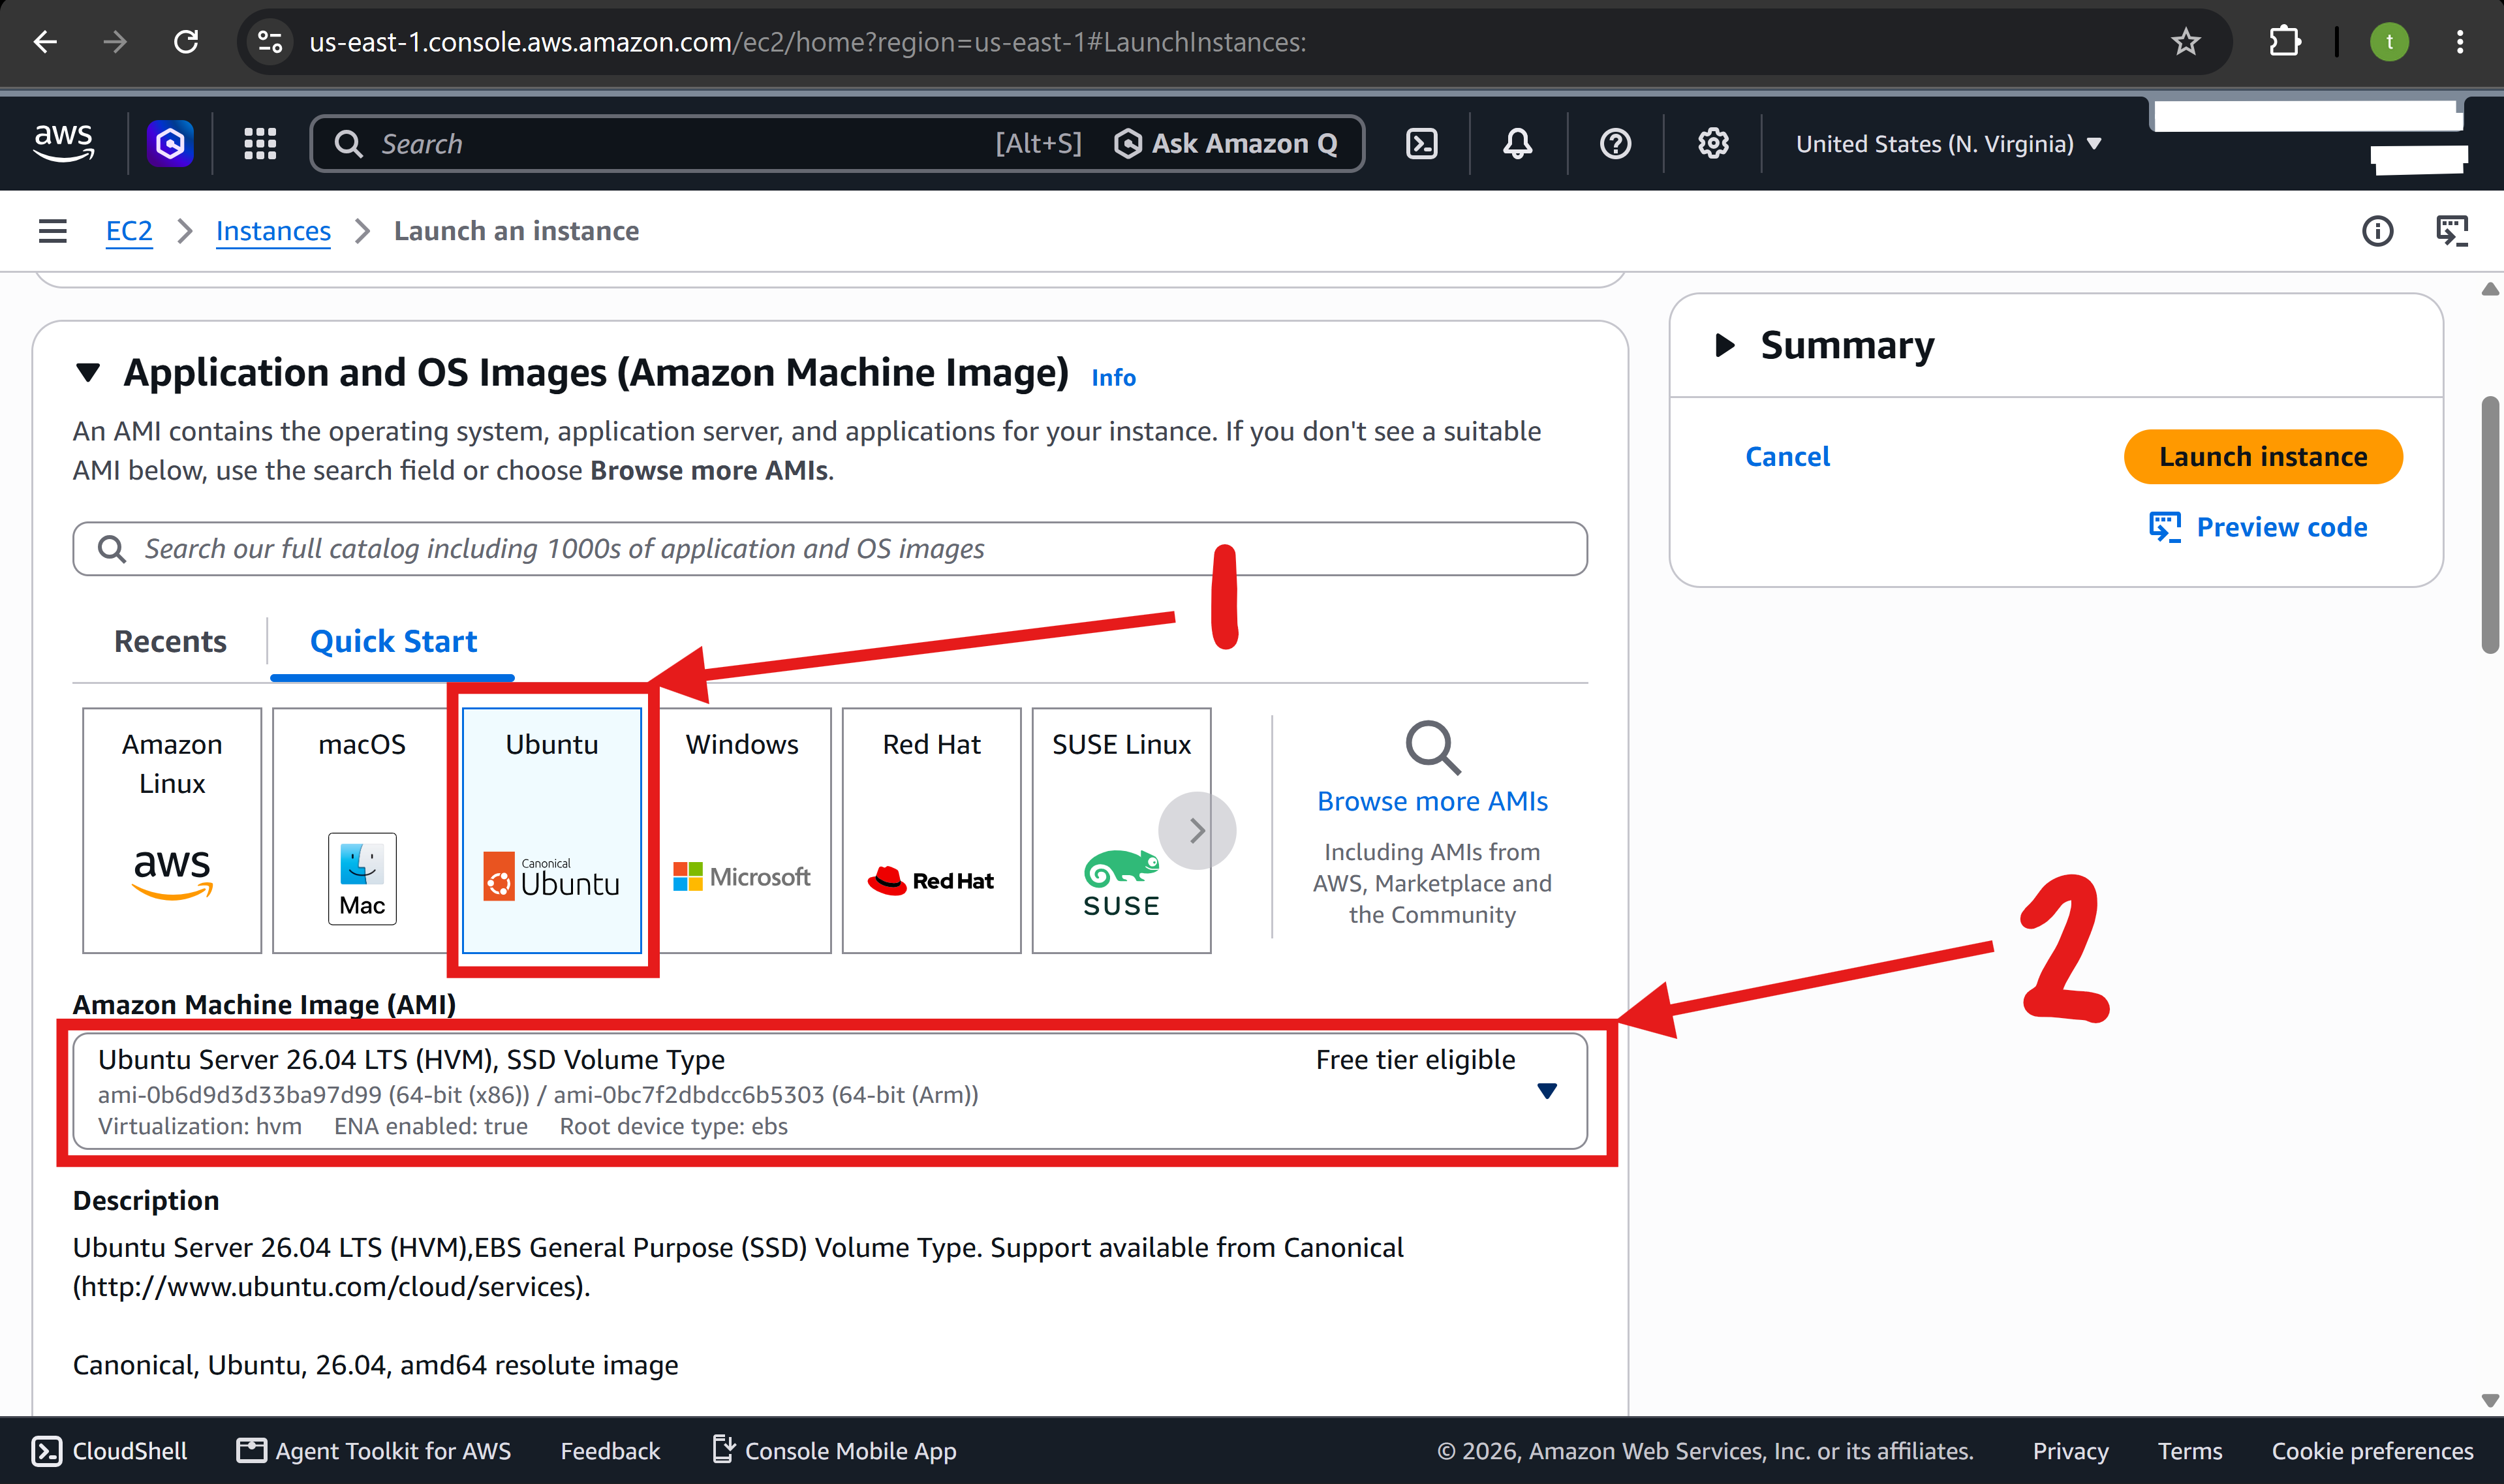The width and height of the screenshot is (2504, 1484).
Task: Click the browser address bar URL
Action: [x=807, y=42]
